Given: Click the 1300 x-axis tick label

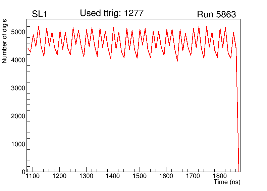Looking at the screenshot, I should point(86,176).
